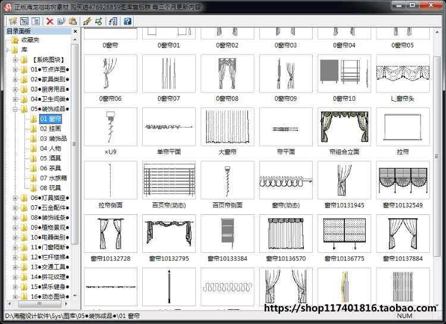Close the 目录面板 panel
446x324 pixels.
pos(75,31)
